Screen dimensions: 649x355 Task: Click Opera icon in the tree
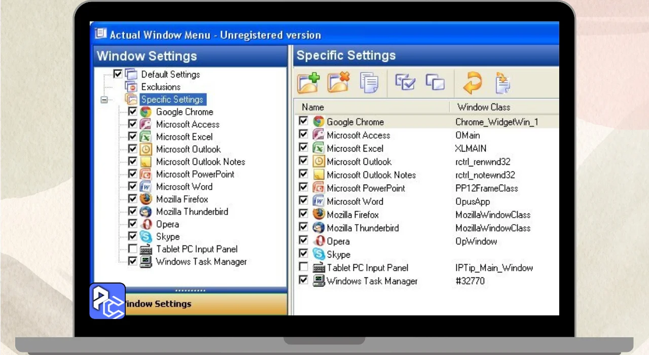(146, 224)
